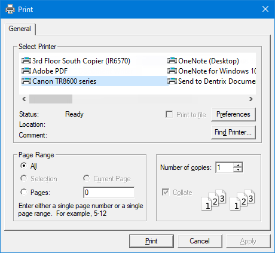275x253 pixels.
Task: Select the OneNote (Desktop) printer name
Action: point(209,61)
